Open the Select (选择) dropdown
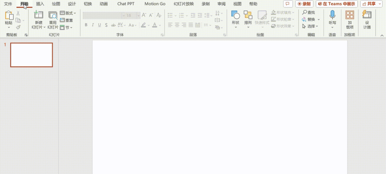The image size is (386, 174). pos(310,26)
